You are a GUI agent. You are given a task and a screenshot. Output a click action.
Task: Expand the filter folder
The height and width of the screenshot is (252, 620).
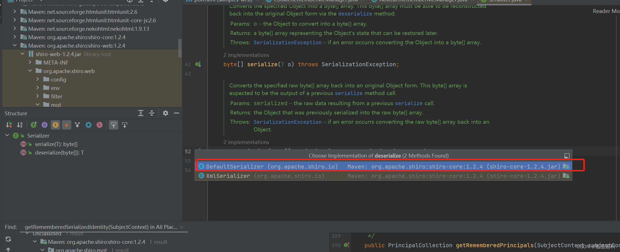[x=38, y=96]
